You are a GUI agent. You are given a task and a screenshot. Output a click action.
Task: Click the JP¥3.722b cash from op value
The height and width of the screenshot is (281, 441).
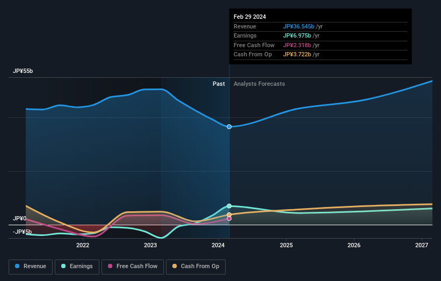point(297,55)
